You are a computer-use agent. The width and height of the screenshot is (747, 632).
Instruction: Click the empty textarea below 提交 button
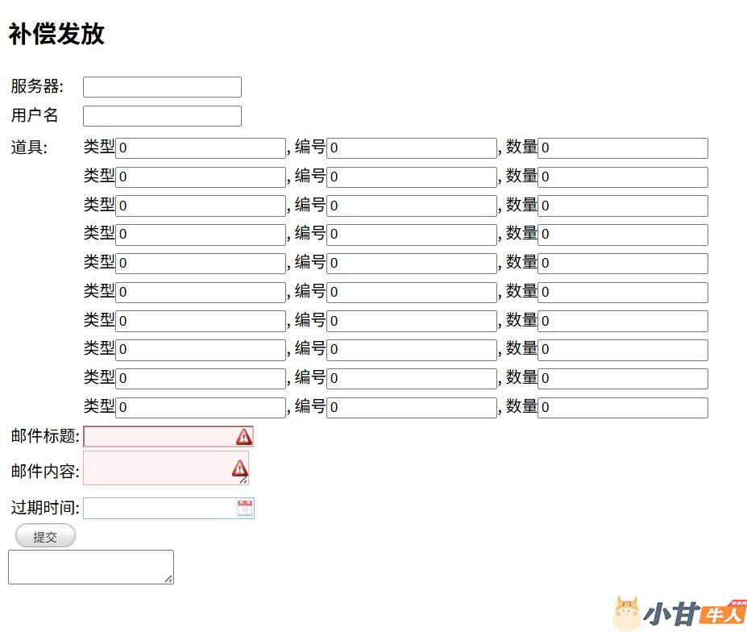(x=90, y=567)
